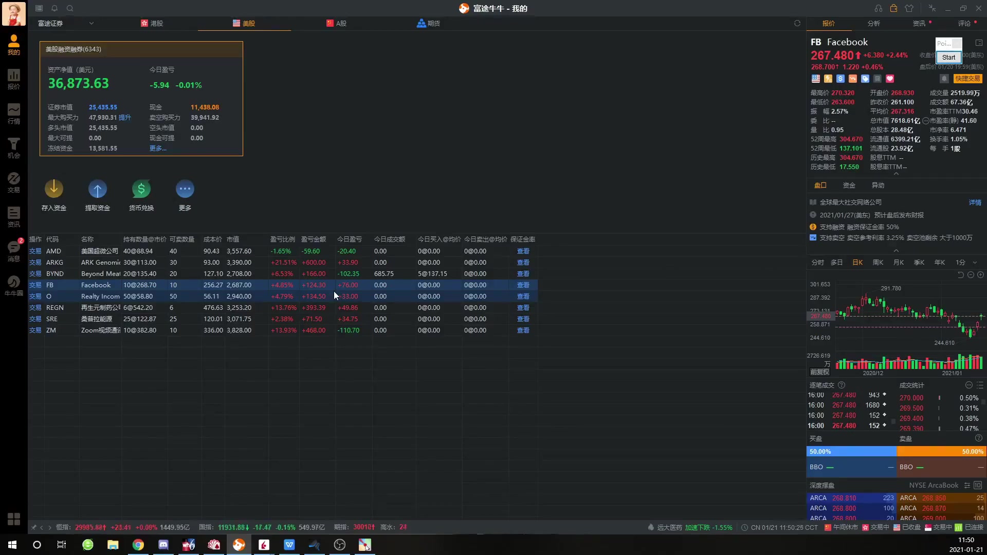Click the help icon beside 逐笔成交

pos(842,385)
